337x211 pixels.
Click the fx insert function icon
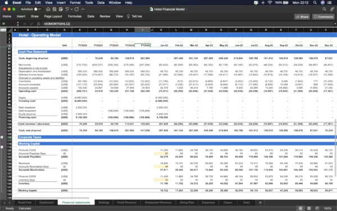(39, 24)
